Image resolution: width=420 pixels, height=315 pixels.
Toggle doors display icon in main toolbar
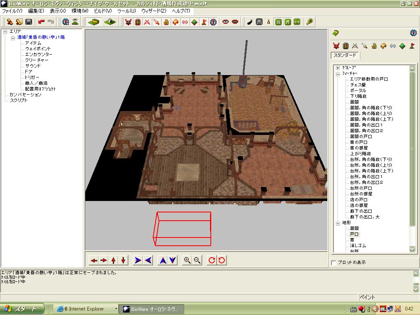point(138,22)
